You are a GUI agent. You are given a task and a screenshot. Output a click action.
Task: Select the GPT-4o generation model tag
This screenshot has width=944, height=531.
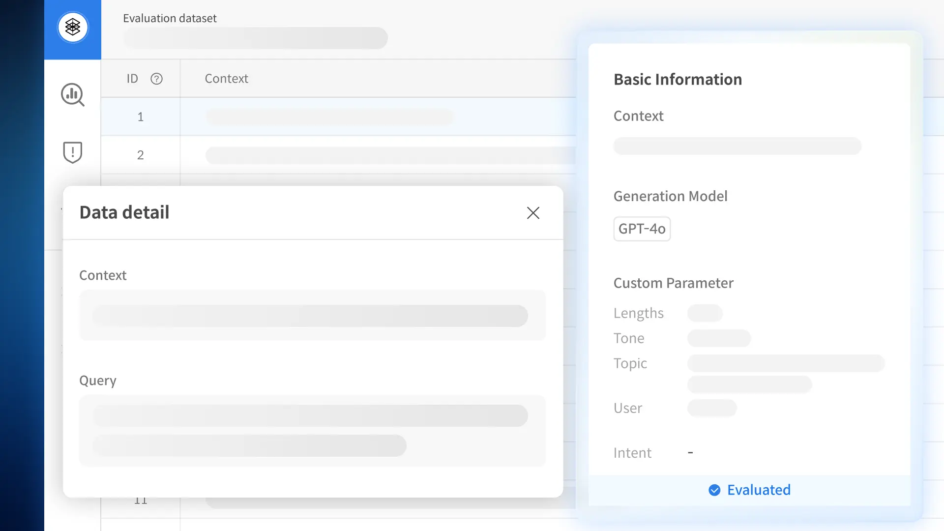point(642,229)
